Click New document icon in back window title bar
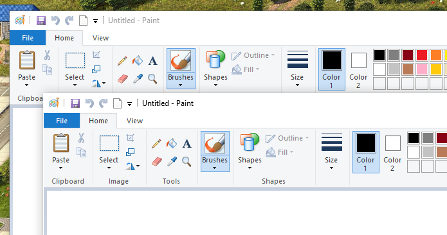The height and width of the screenshot is (235, 447). [84, 21]
